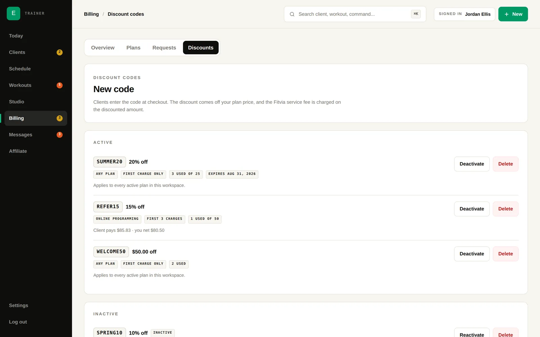This screenshot has height=337, width=540.
Task: Click the SPRING10 code chip
Action: pos(110,333)
